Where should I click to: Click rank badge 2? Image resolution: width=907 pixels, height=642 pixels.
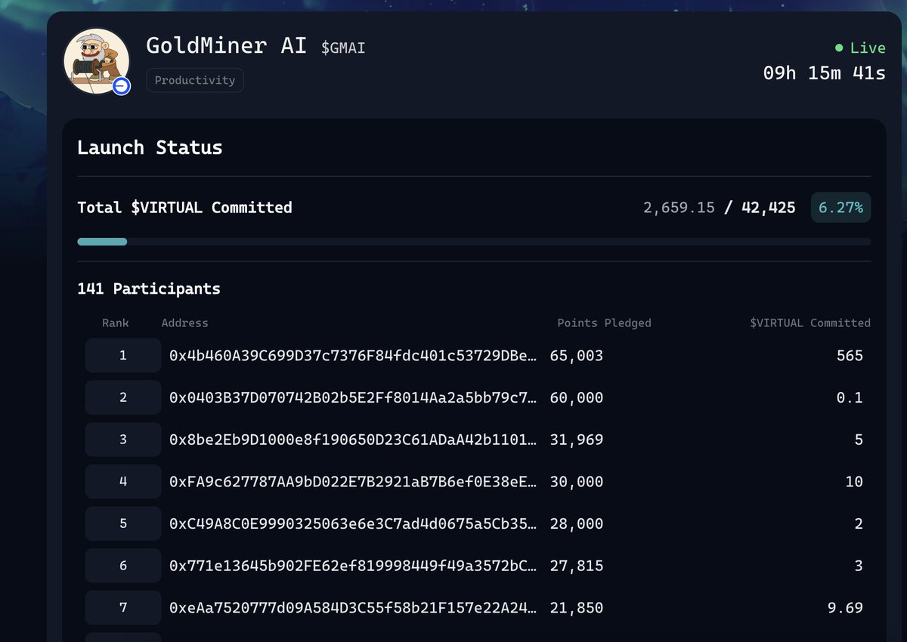pyautogui.click(x=123, y=397)
